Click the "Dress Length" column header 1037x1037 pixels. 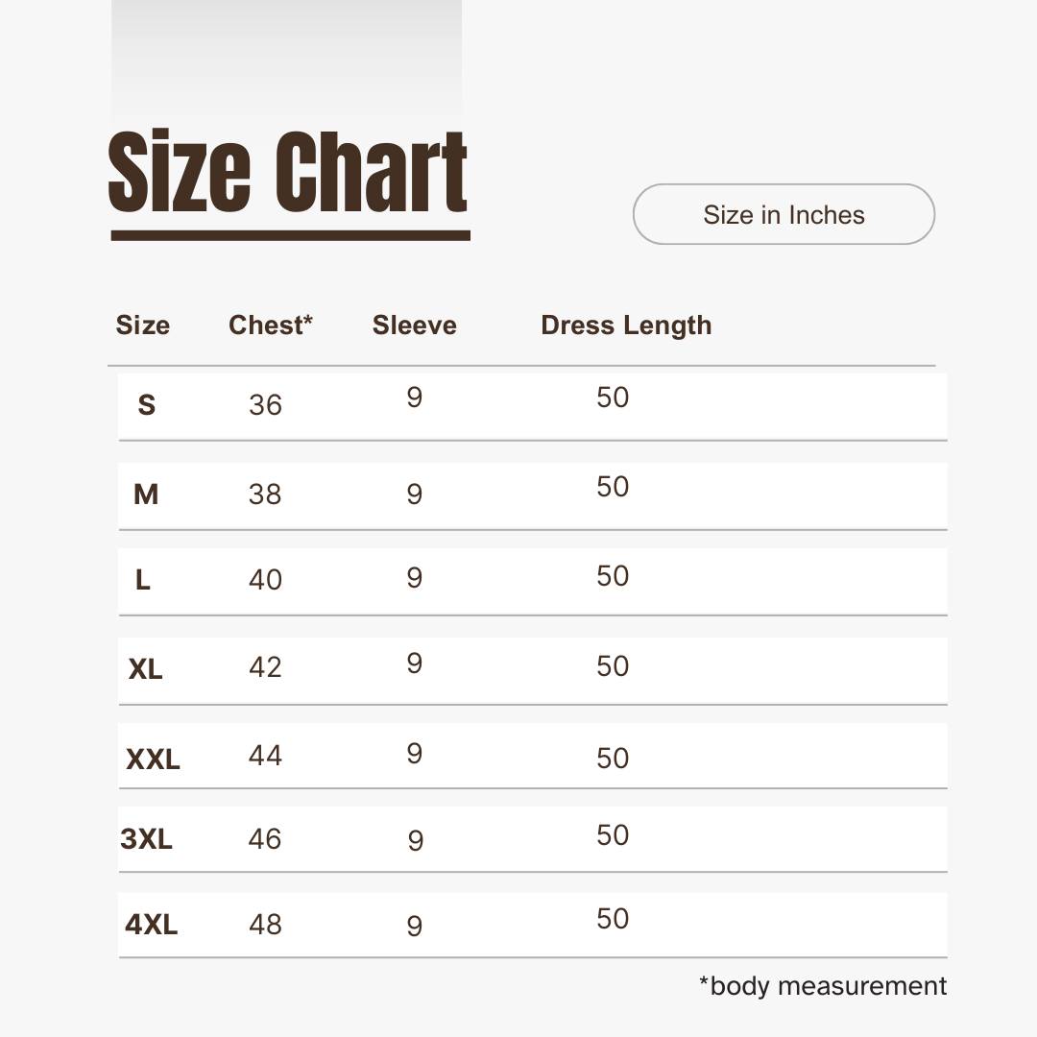pyautogui.click(x=626, y=326)
